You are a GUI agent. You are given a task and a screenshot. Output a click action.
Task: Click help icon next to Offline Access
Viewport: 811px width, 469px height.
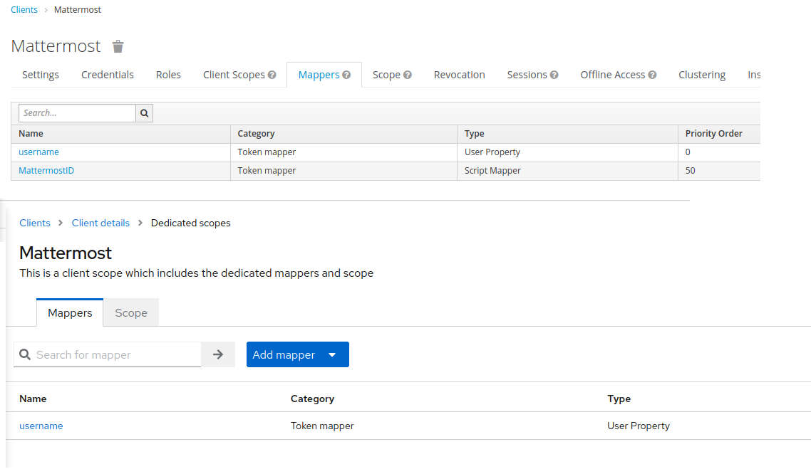[652, 75]
